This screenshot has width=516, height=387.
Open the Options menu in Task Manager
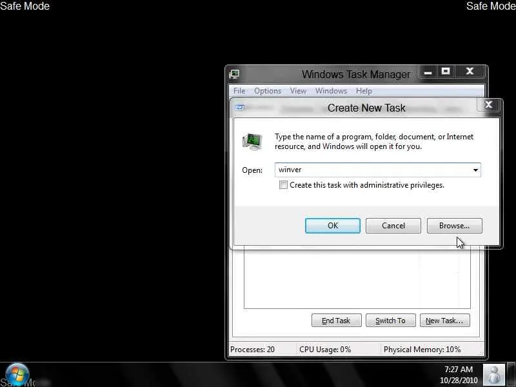(268, 91)
